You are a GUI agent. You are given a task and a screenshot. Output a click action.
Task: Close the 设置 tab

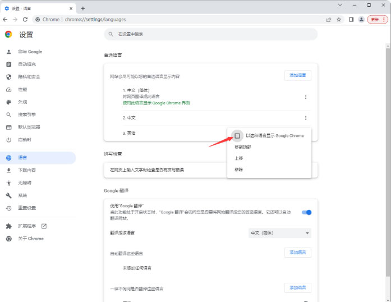click(x=71, y=8)
